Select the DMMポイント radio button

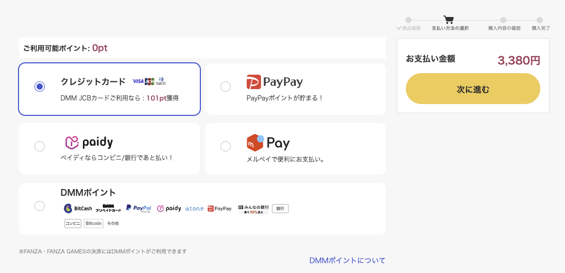[x=40, y=206]
